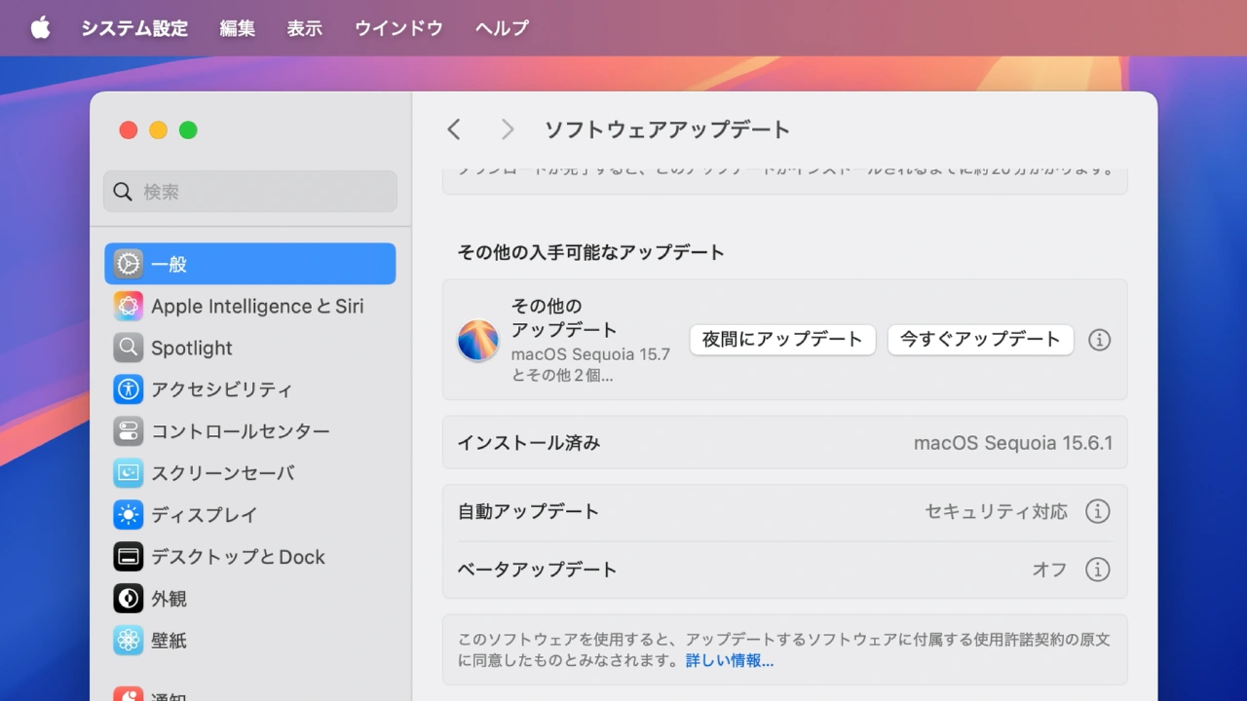Click the info icon next to その他のアップデート
This screenshot has width=1247, height=701.
(1099, 340)
